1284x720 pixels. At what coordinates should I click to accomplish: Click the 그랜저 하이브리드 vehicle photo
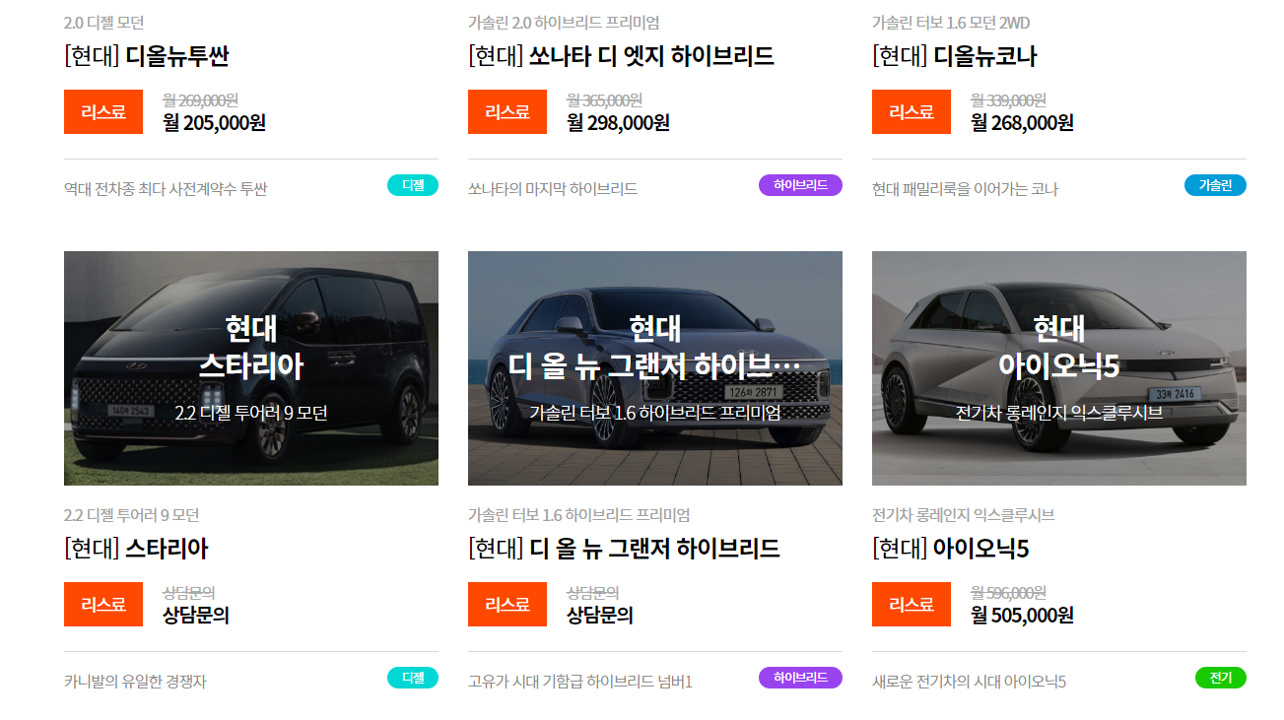pyautogui.click(x=655, y=367)
